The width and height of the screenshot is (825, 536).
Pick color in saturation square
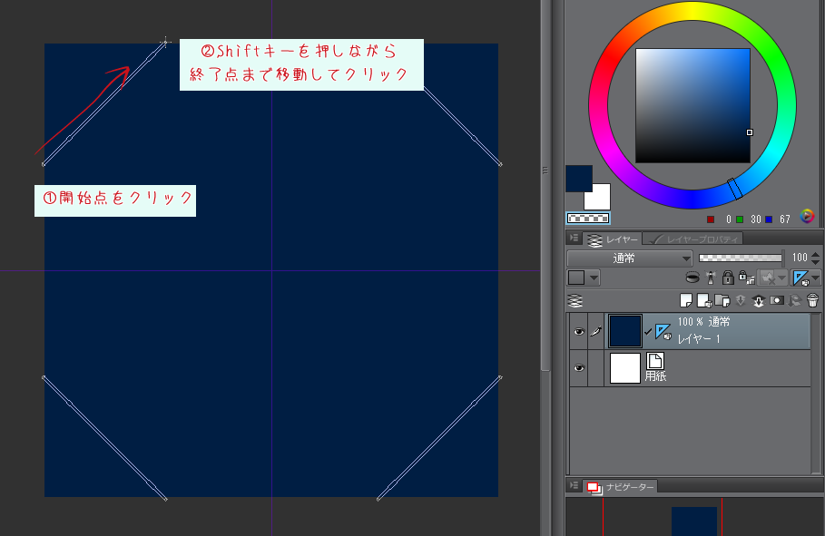click(x=692, y=106)
